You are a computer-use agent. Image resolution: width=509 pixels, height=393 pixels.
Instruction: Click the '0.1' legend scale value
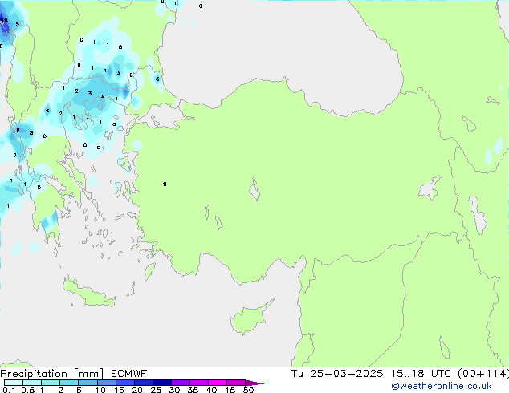[9, 390]
